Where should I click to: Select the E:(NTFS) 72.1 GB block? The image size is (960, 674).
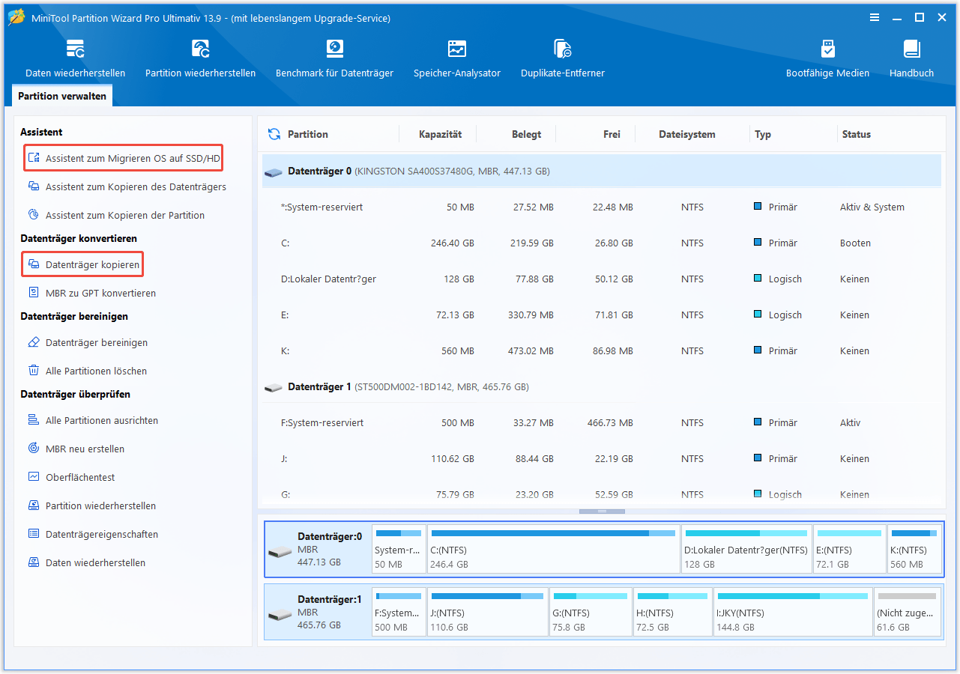click(x=849, y=549)
